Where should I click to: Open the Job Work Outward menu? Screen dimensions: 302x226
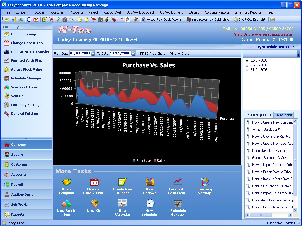click(141, 12)
